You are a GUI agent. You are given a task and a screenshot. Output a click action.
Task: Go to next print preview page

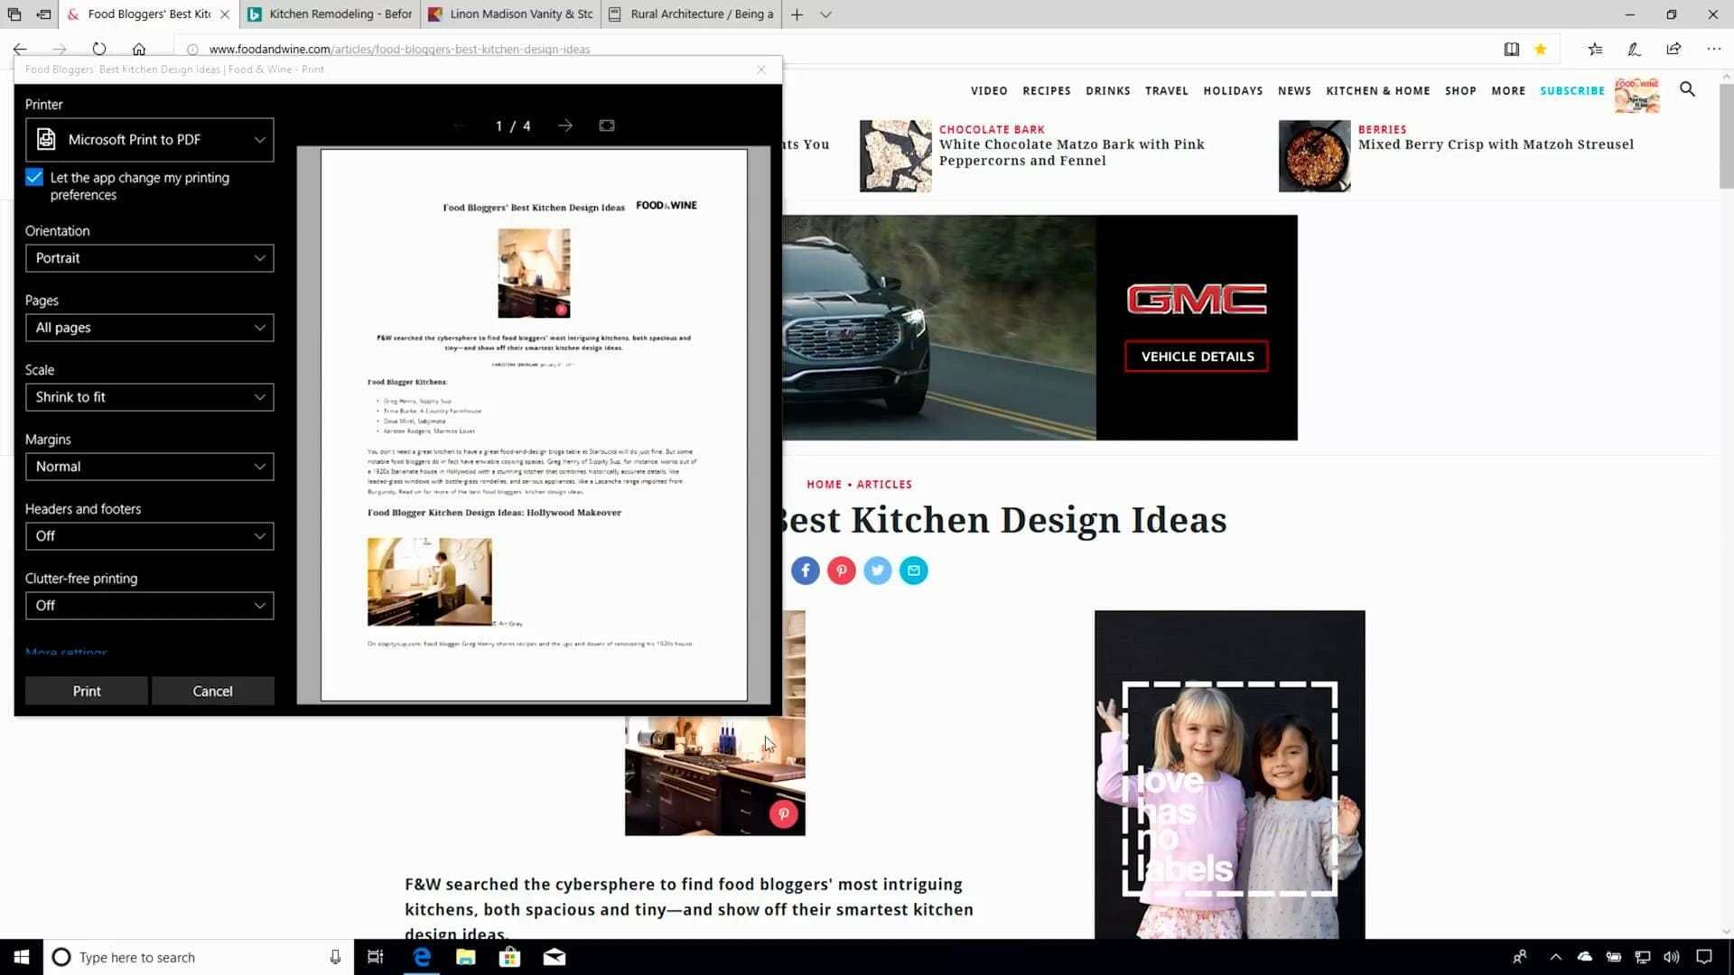click(x=564, y=125)
